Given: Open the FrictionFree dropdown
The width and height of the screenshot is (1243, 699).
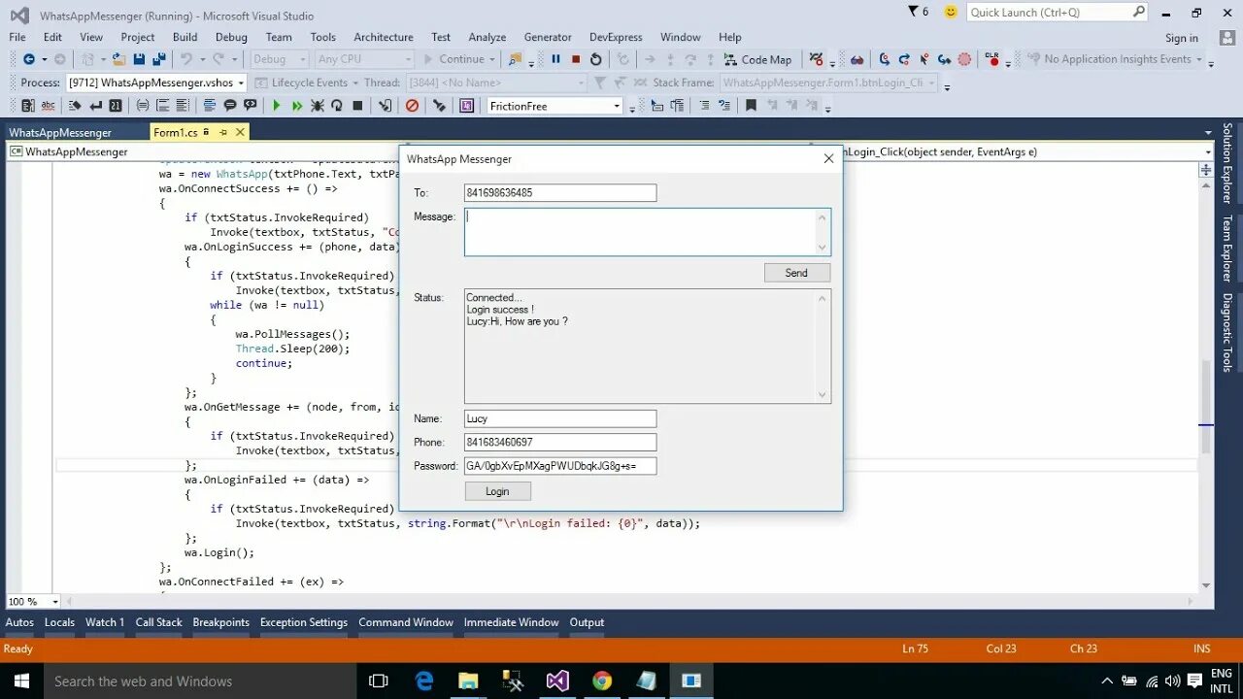Looking at the screenshot, I should (x=554, y=106).
